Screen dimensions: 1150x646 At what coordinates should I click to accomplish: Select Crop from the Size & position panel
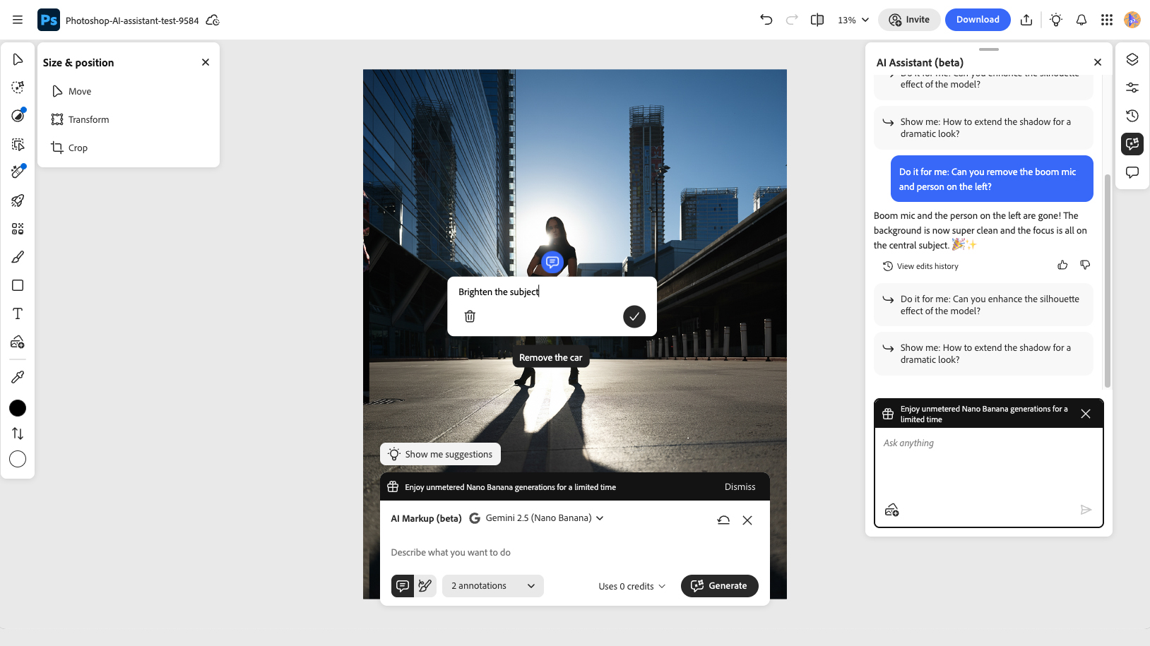(78, 148)
